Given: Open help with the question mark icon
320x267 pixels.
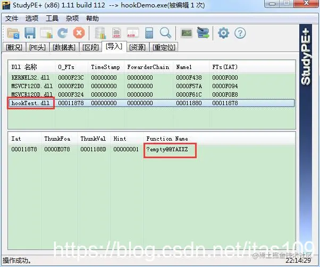Looking at the screenshot, I should 240,33.
